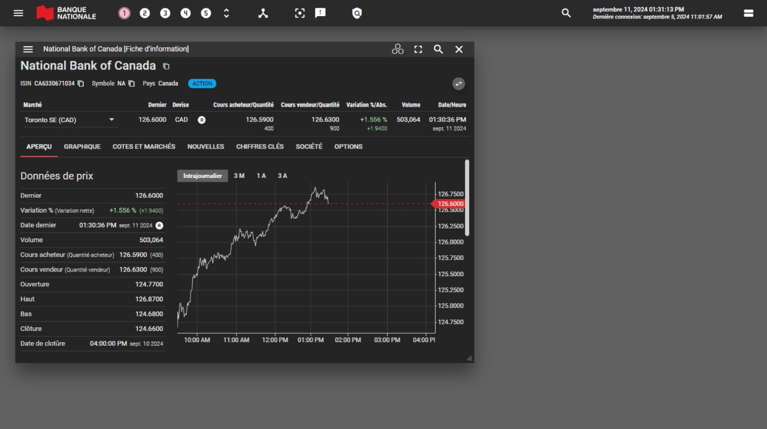Set chart period to 3 A
The width and height of the screenshot is (767, 429).
click(x=282, y=176)
